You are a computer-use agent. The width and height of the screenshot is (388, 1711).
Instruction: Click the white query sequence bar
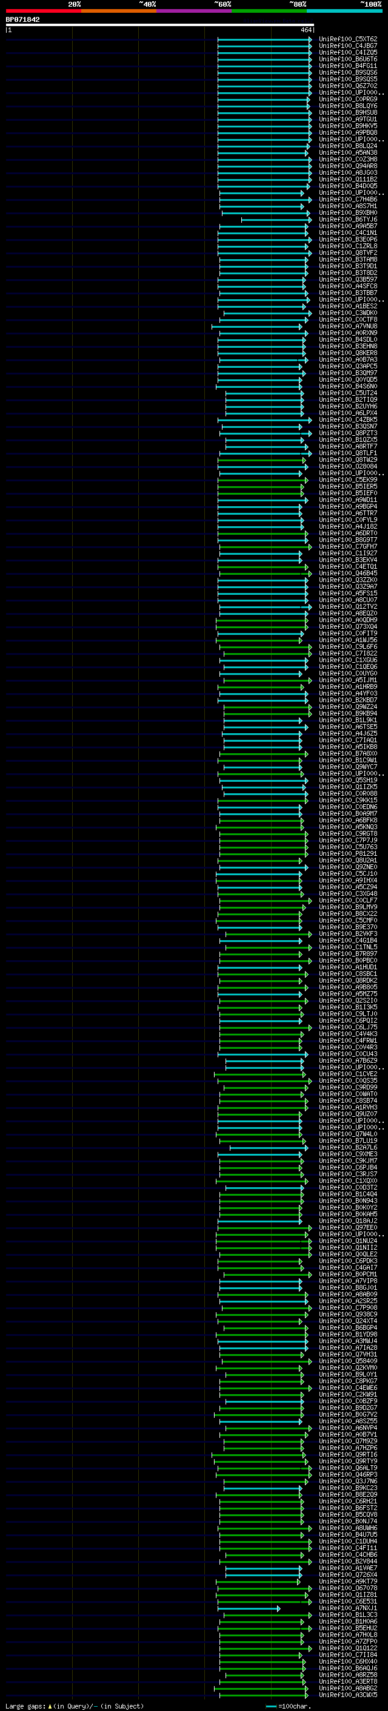coord(160,24)
